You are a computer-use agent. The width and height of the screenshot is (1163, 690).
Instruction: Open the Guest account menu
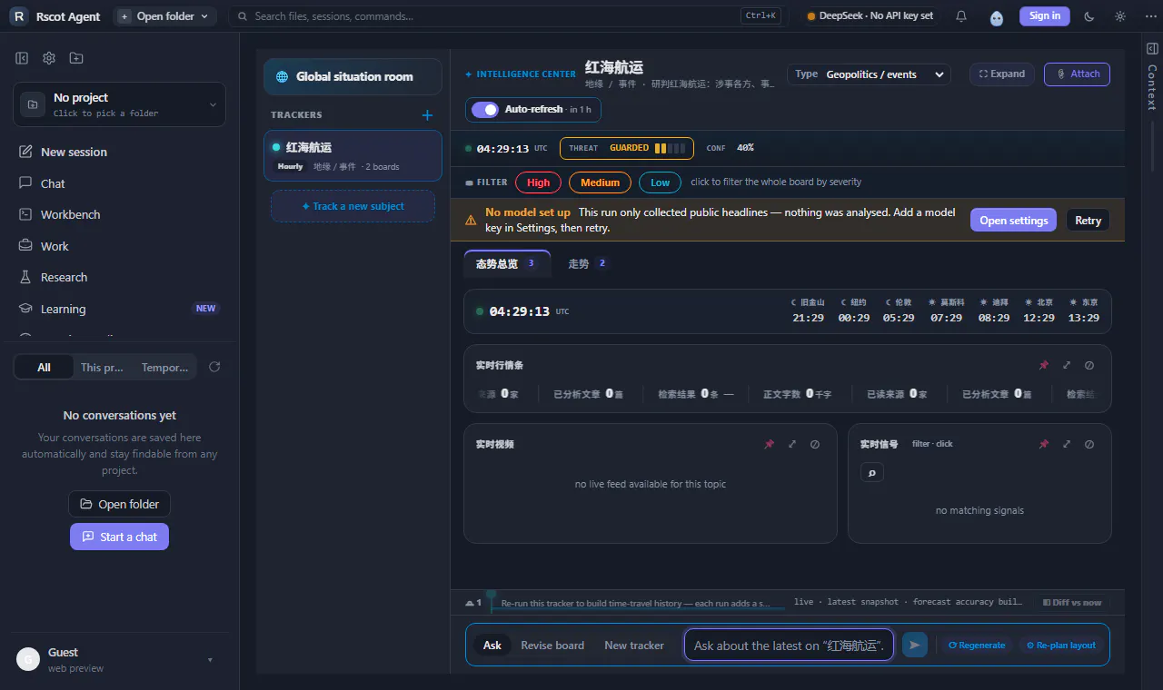coord(119,659)
